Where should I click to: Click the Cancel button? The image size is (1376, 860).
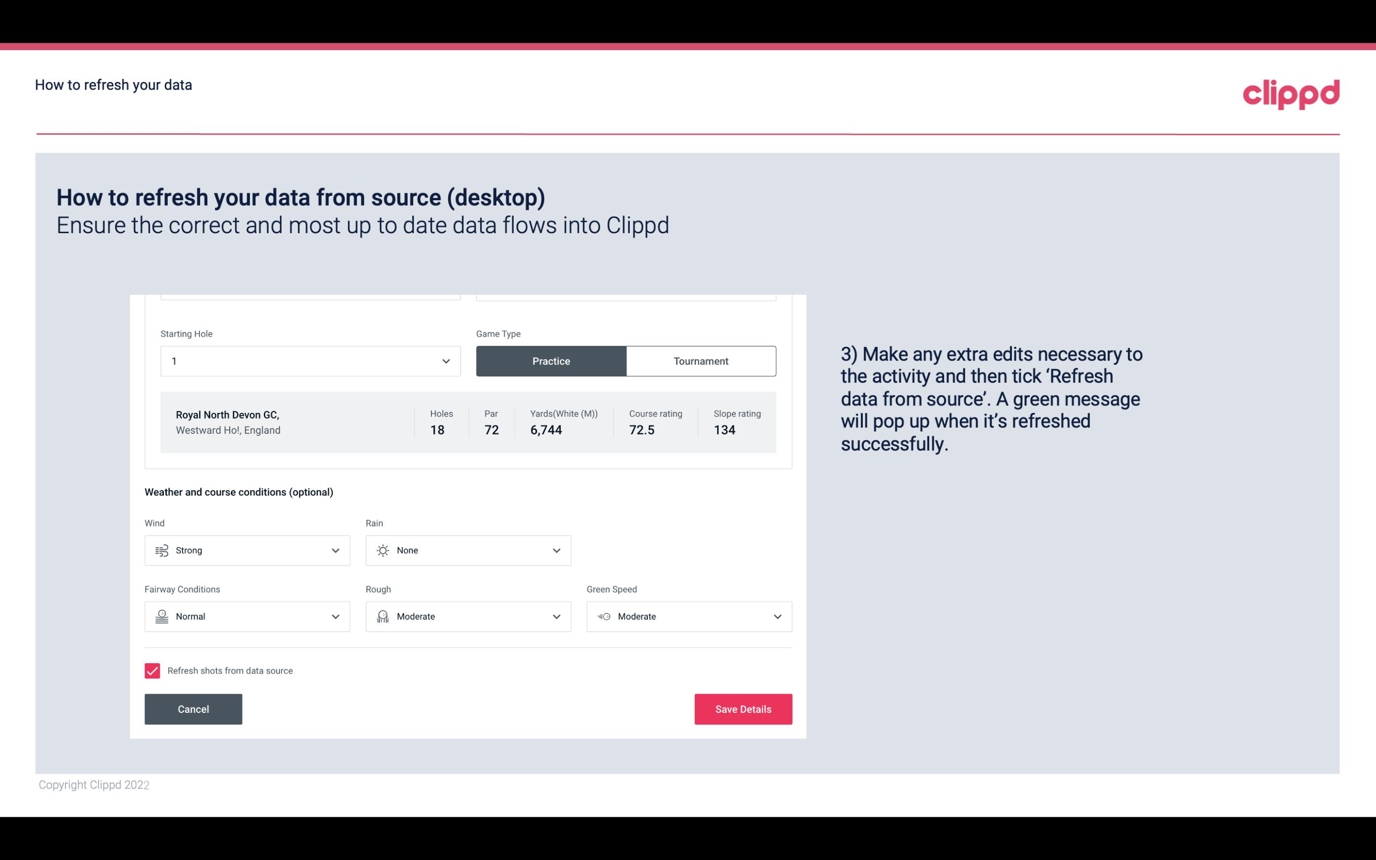[193, 709]
